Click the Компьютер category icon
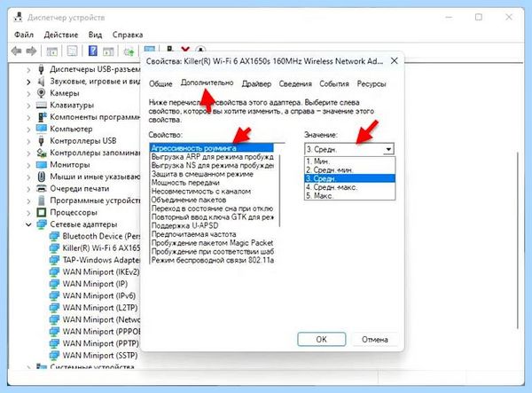The width and height of the screenshot is (532, 393). coord(42,129)
